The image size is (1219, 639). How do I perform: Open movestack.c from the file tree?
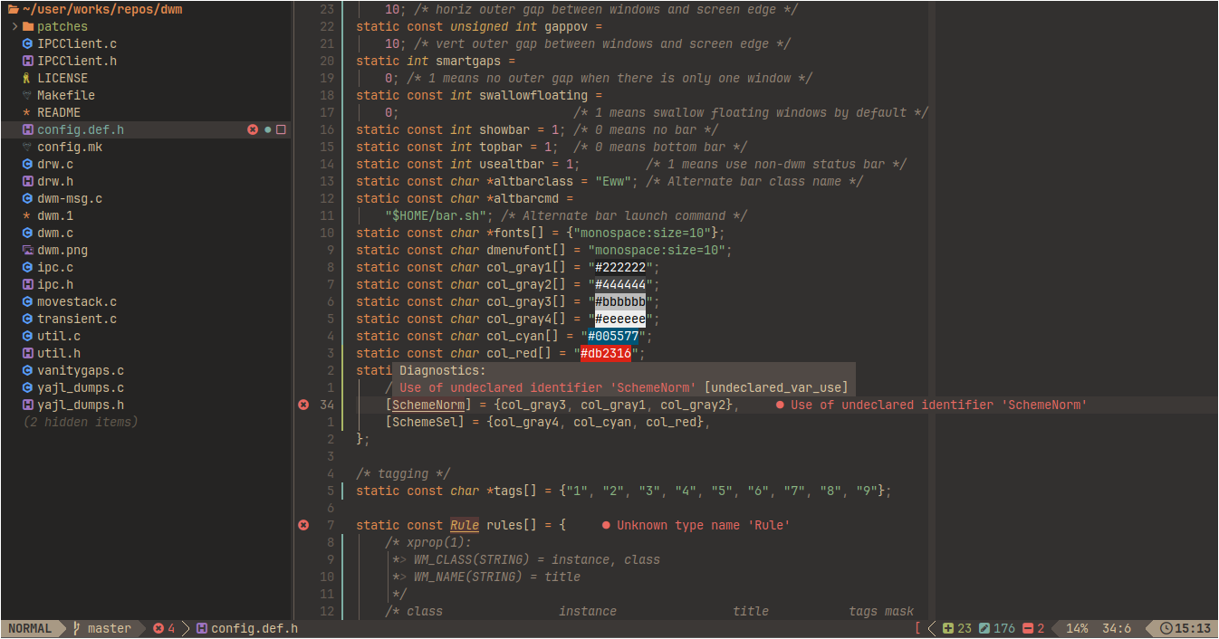pyautogui.click(x=77, y=301)
